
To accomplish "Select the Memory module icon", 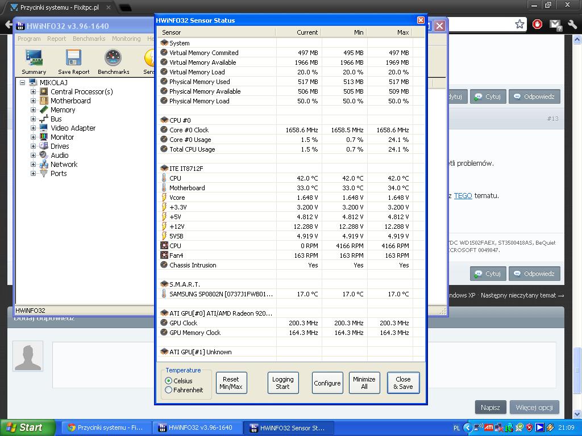I will pos(44,110).
